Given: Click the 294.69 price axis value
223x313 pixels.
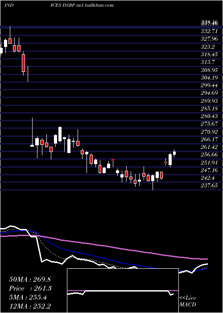Looking at the screenshot, I should coord(210,93).
